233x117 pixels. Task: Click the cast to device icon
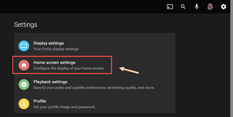point(170,7)
